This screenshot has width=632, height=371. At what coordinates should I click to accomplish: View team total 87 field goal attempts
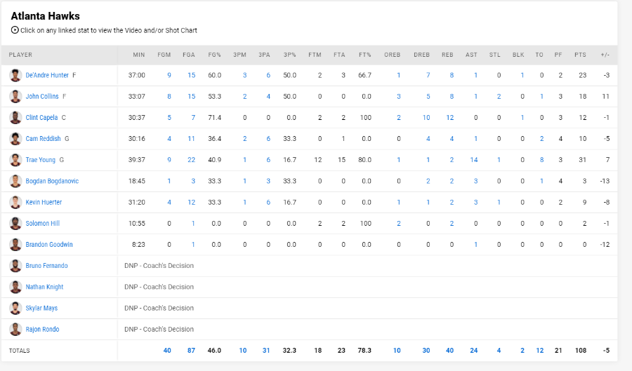click(191, 351)
